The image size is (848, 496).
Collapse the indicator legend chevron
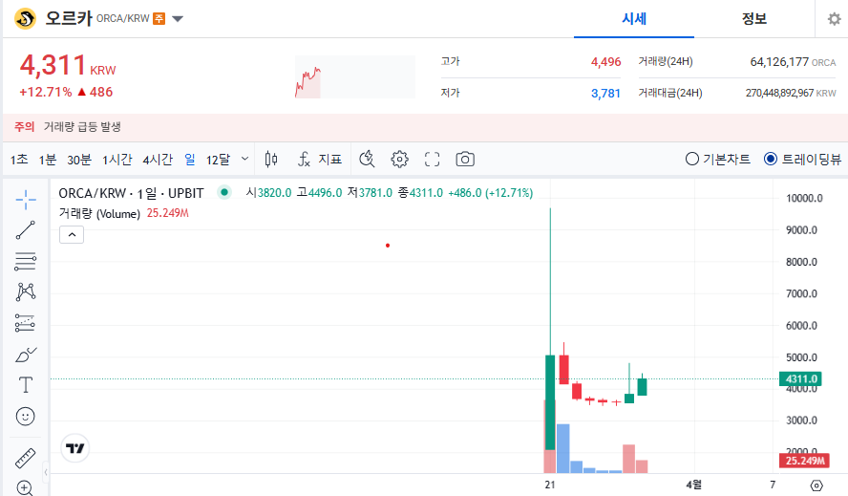pos(72,235)
